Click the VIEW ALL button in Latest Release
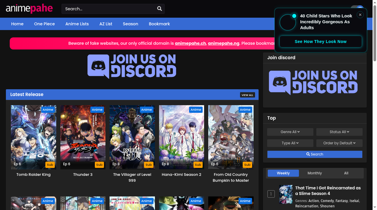Image resolution: width=377 pixels, height=210 pixels. (247, 95)
